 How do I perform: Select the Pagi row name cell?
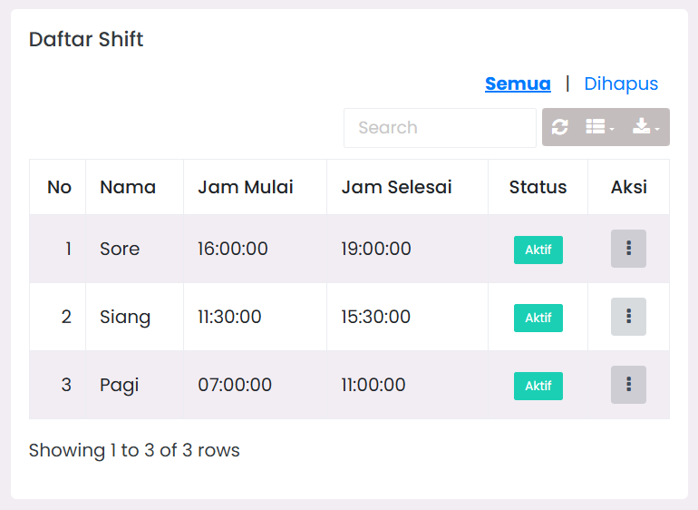pyautogui.click(x=120, y=385)
